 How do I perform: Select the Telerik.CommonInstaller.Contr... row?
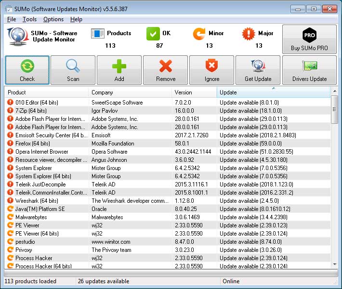(x=167, y=193)
